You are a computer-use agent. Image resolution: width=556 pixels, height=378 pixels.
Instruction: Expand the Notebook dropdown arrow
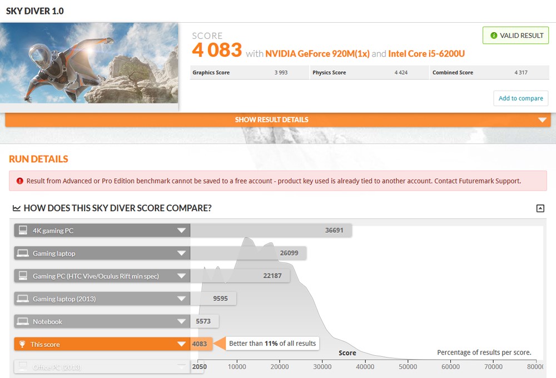tap(182, 321)
